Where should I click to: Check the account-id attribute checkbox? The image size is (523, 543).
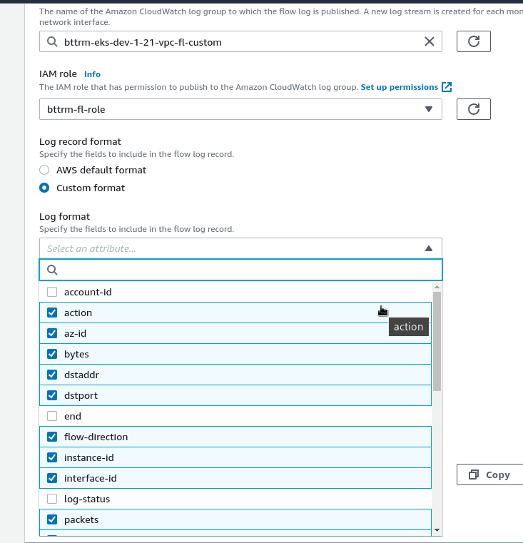(52, 292)
